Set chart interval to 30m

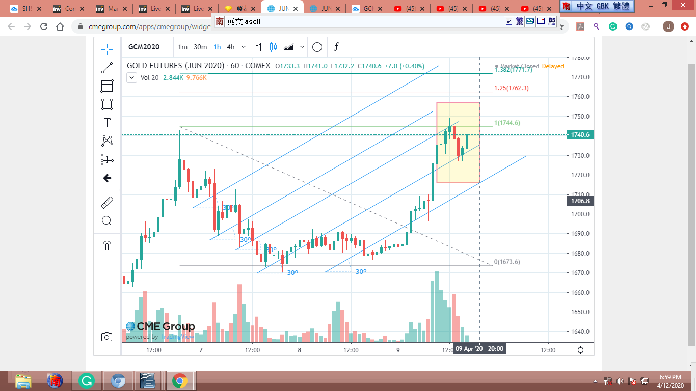[200, 47]
